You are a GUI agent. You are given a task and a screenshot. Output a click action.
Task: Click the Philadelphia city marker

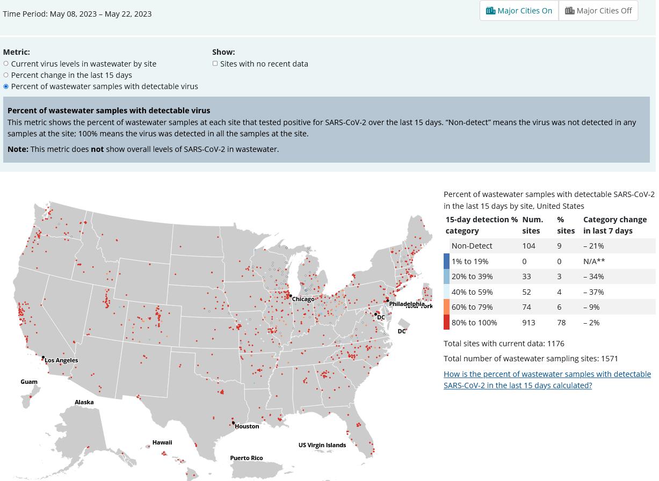(387, 301)
